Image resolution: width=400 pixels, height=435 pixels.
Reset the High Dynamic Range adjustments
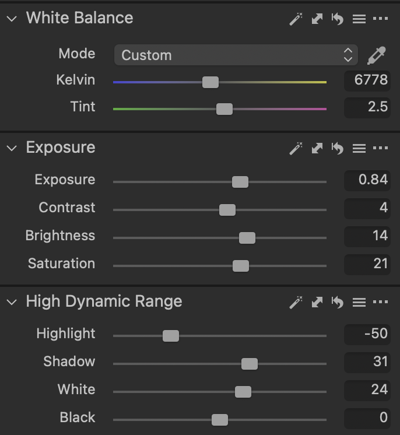tap(338, 302)
